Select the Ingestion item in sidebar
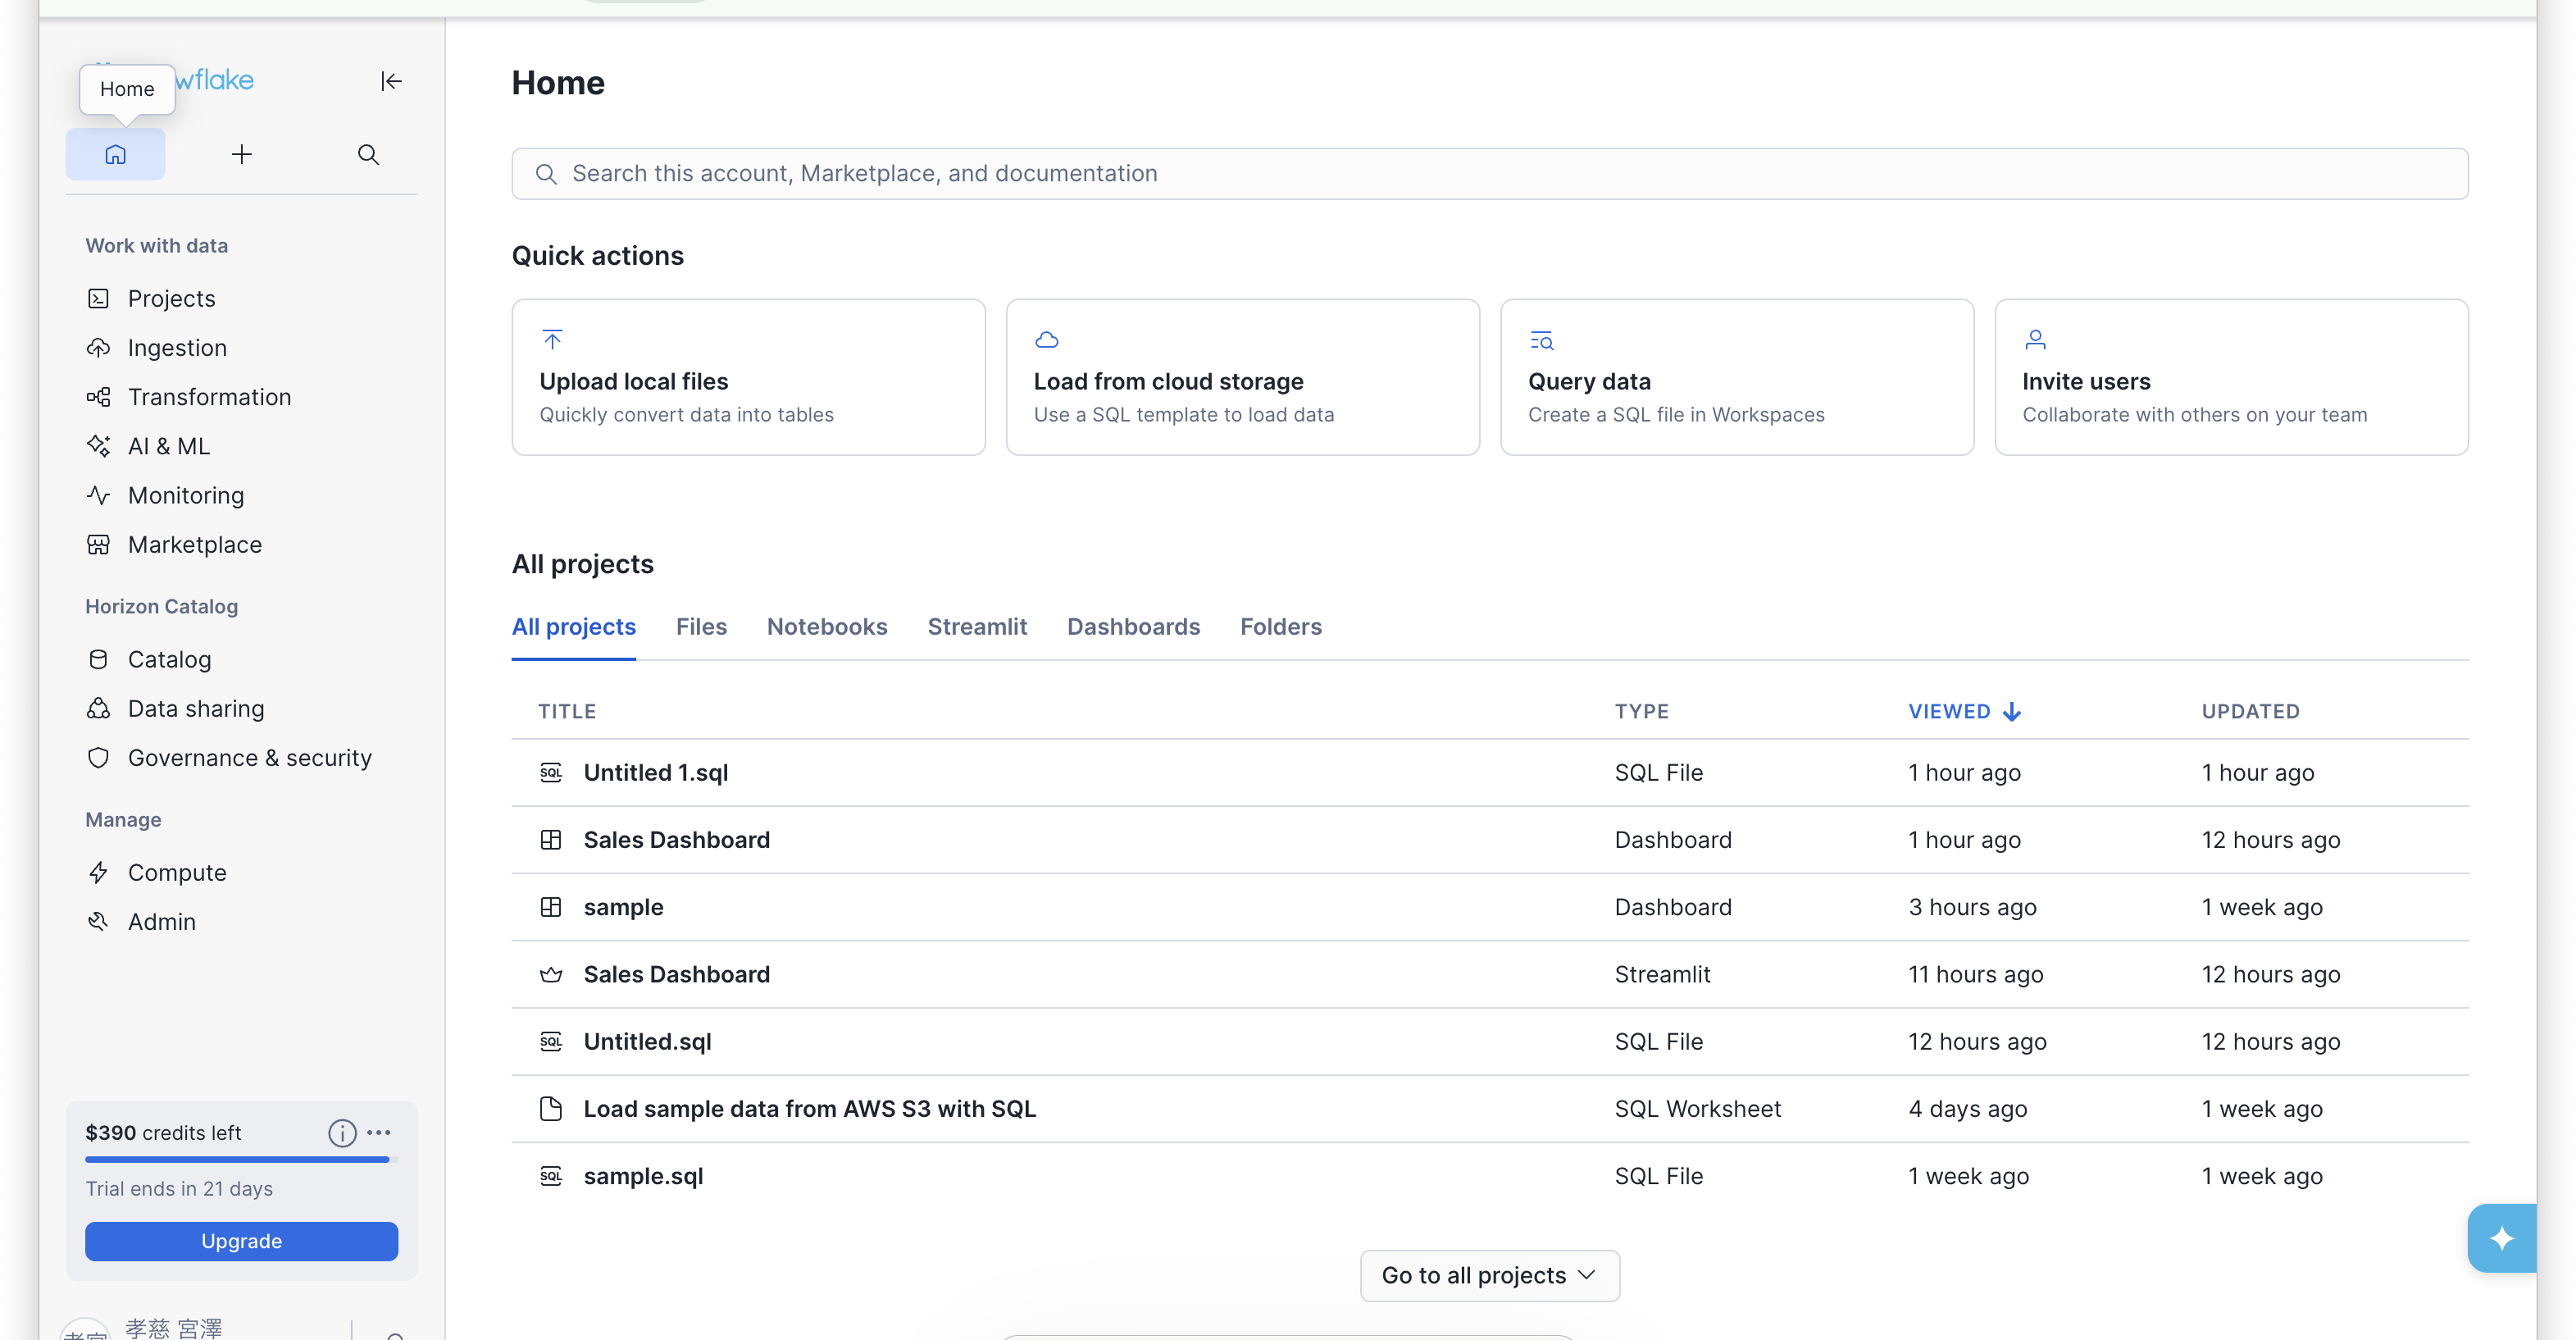The image size is (2576, 1340). (178, 347)
